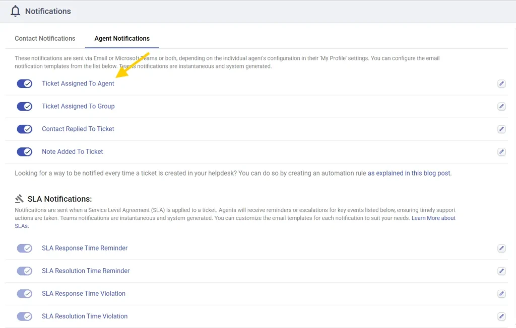Viewport: 516px width, 328px height.
Task: Click edit pencil for Ticket Assigned To Group
Action: 501,106
